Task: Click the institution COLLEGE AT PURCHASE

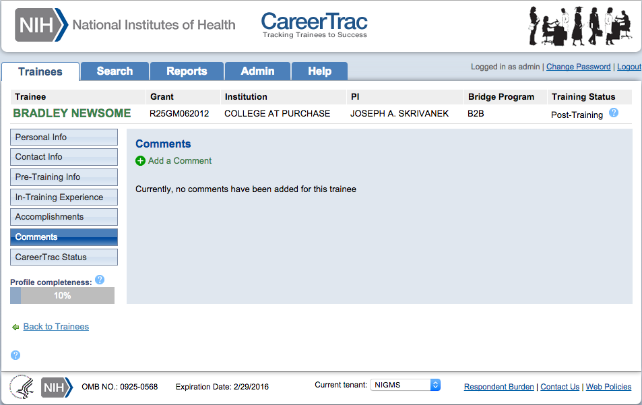Action: coord(277,113)
